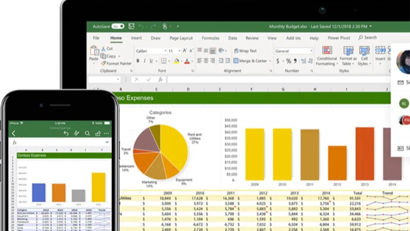Click the Decrease Indent icon

(x=221, y=61)
